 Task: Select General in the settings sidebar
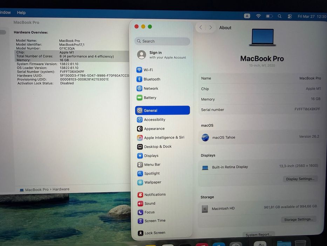tap(163, 110)
